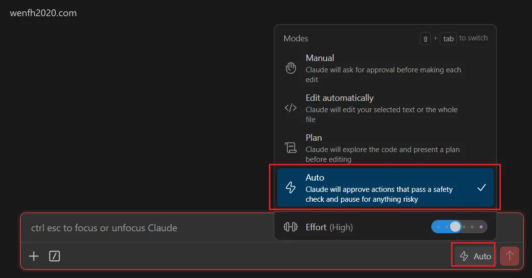Click the plus icon to add attachment
532x278 pixels.
pyautogui.click(x=34, y=256)
